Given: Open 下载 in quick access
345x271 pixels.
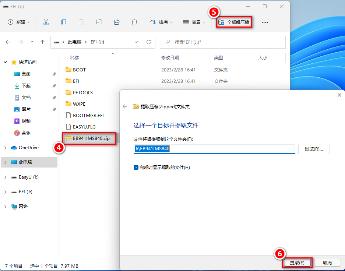Looking at the screenshot, I should point(26,85).
